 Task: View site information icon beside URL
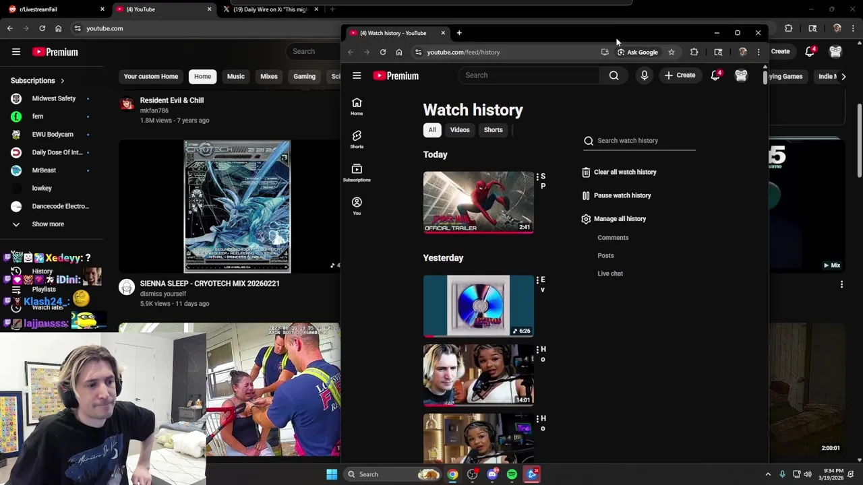[418, 52]
